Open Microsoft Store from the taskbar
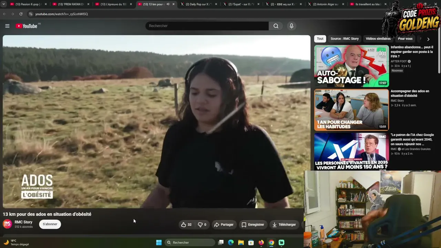Screen dimensions: 441x248 pos(251,242)
